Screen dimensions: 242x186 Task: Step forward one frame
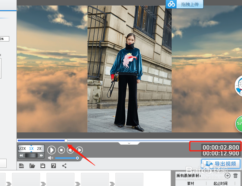tap(79, 150)
